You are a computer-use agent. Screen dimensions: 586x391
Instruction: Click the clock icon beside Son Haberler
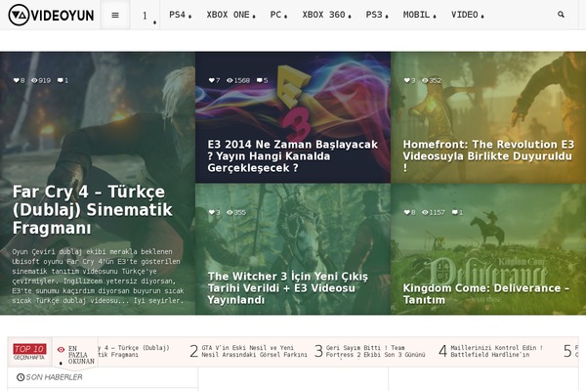[21, 377]
